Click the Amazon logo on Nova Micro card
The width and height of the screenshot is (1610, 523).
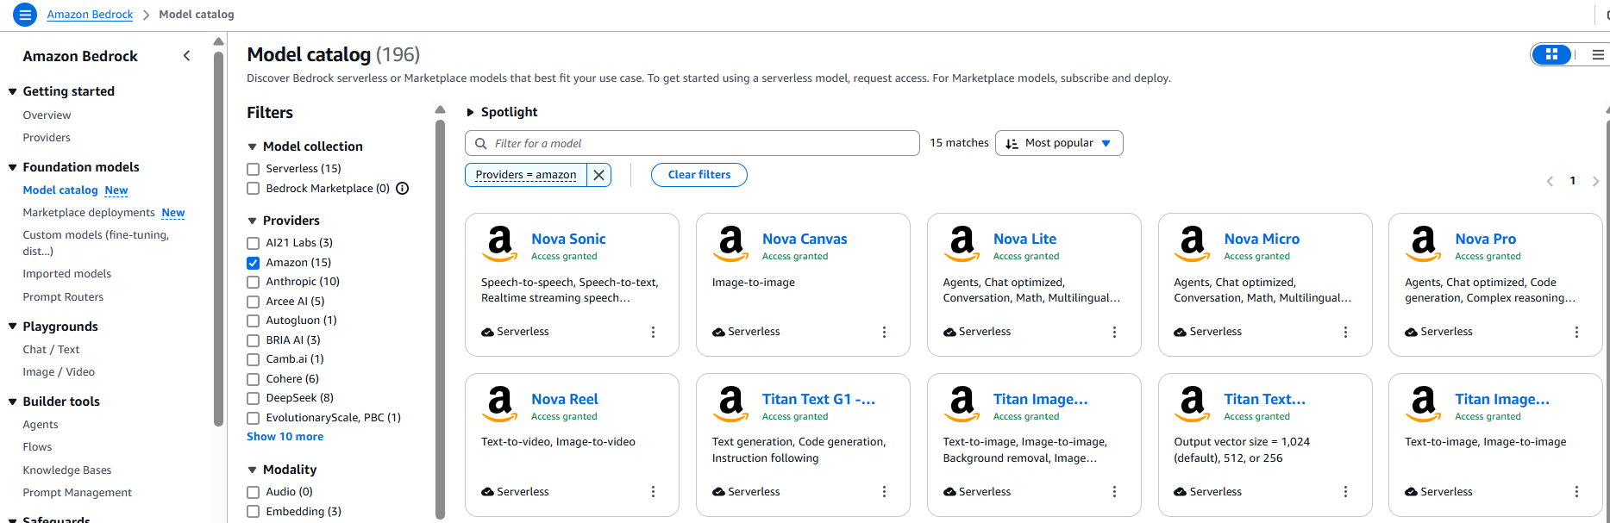click(x=1193, y=245)
